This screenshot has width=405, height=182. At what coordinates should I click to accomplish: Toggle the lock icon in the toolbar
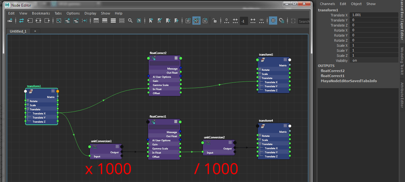click(214, 21)
